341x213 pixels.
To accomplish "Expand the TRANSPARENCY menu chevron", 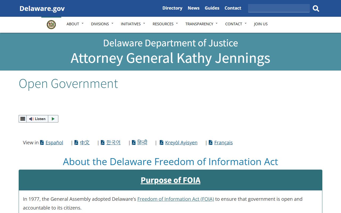I will click(x=217, y=23).
